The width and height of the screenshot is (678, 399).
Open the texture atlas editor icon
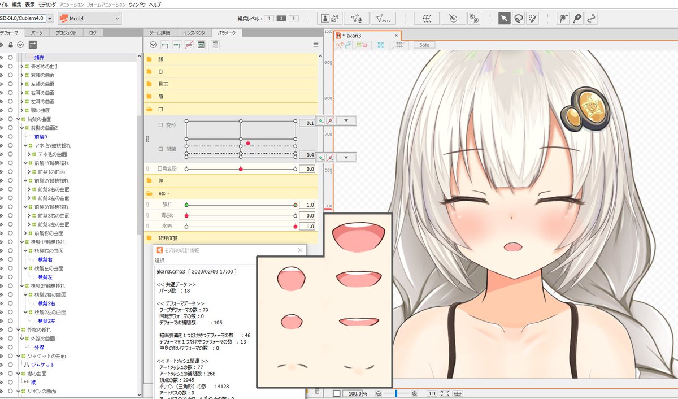pos(330,18)
